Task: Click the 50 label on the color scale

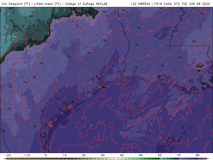Action: 141,155
